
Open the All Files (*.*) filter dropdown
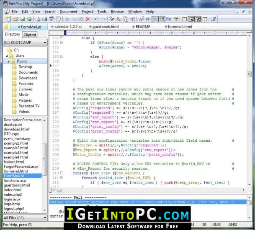point(45,218)
